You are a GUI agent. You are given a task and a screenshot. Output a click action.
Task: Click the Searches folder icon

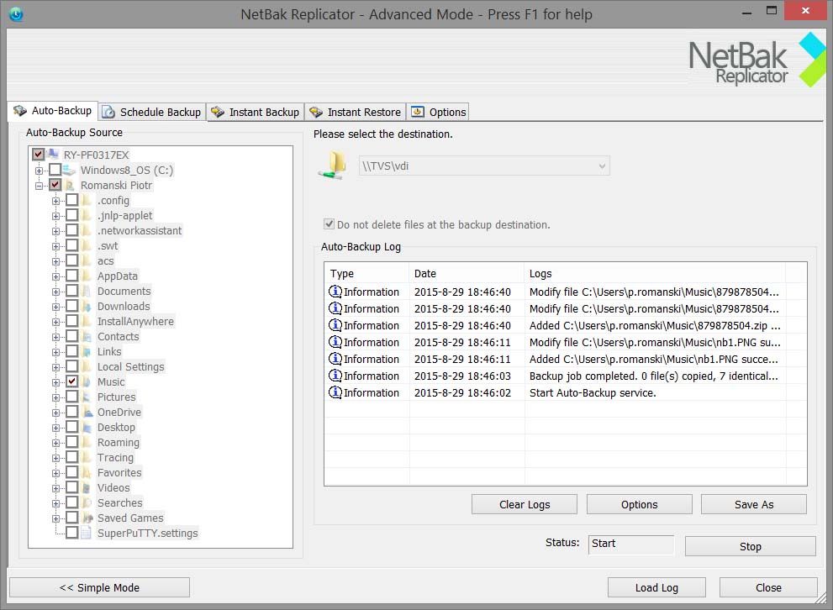click(x=87, y=502)
